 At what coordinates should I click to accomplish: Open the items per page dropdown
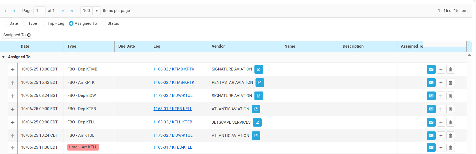96,11
